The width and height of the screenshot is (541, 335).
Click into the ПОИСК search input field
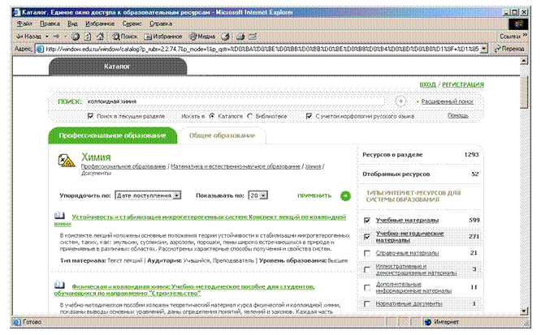coord(235,101)
